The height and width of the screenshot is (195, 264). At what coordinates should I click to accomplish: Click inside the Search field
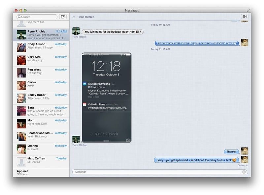pyautogui.click(x=38, y=17)
